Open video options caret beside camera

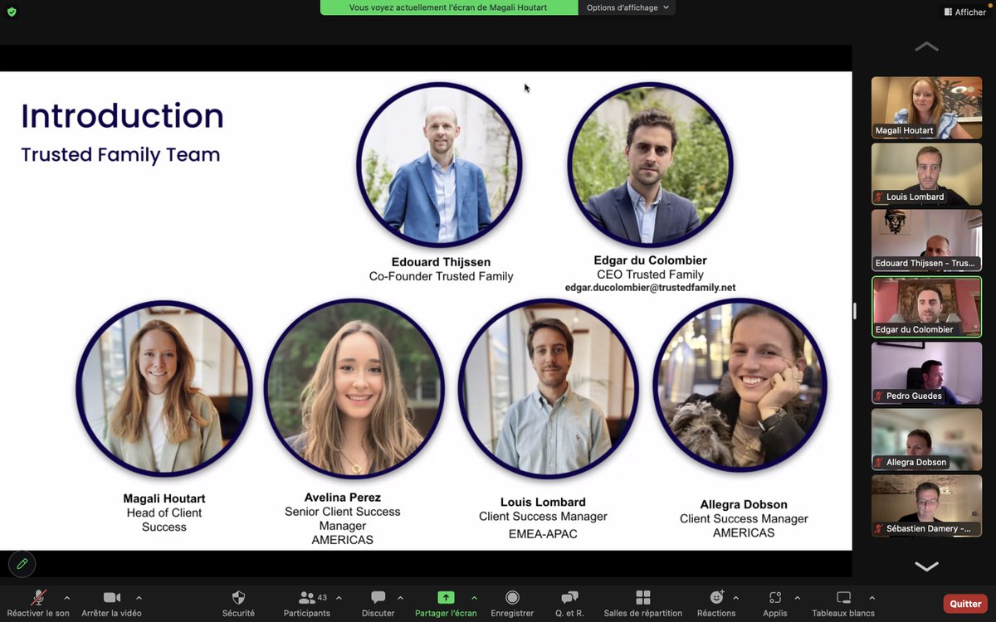tap(139, 597)
